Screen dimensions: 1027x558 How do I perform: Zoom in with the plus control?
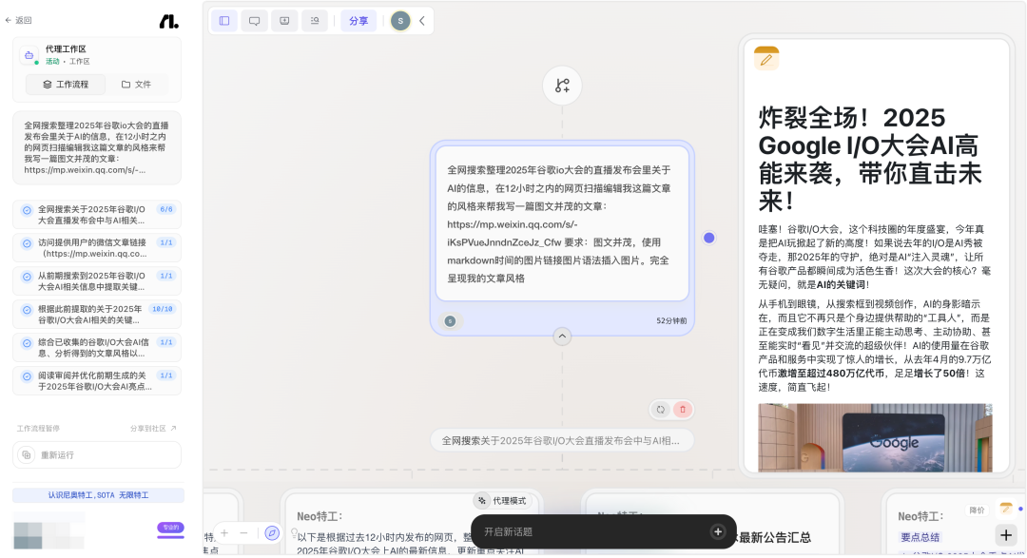click(224, 533)
